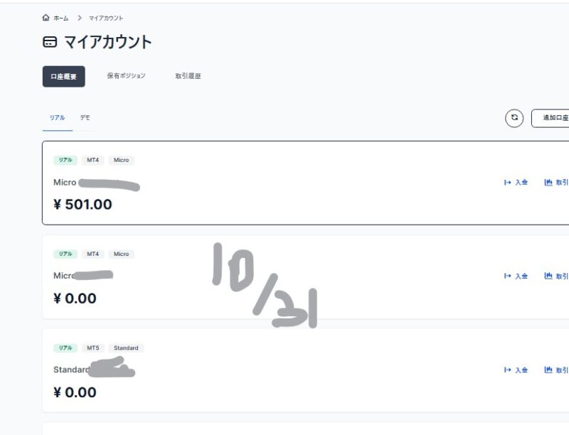Switch to the デモ accounts tab
This screenshot has width=569, height=435.
[x=85, y=117]
